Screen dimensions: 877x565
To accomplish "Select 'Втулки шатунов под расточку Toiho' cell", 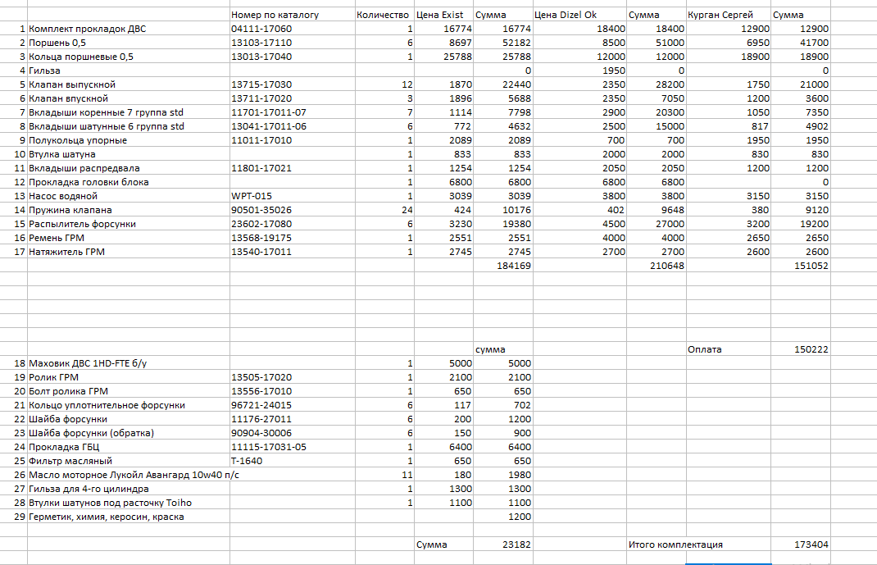I will [x=129, y=503].
